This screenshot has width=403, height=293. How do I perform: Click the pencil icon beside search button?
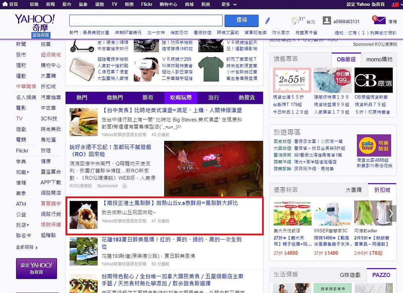click(268, 20)
